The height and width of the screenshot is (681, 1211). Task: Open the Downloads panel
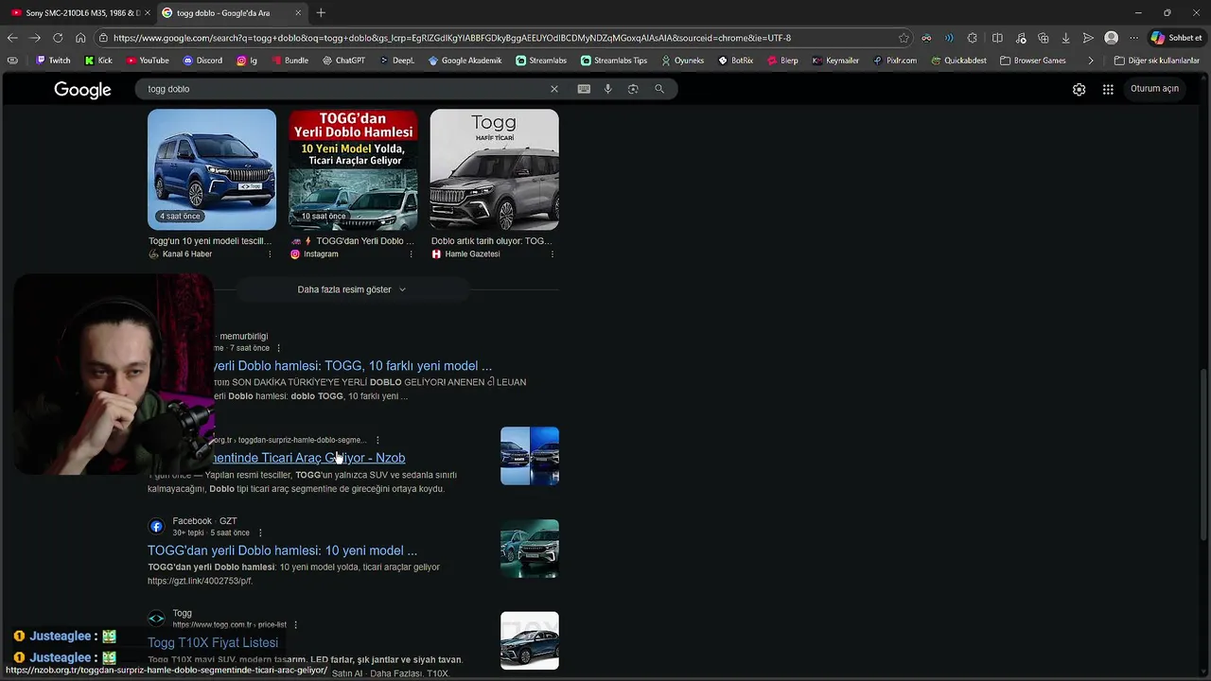click(1065, 38)
